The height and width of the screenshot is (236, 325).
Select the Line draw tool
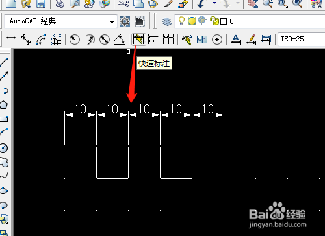pyautogui.click(x=5, y=62)
